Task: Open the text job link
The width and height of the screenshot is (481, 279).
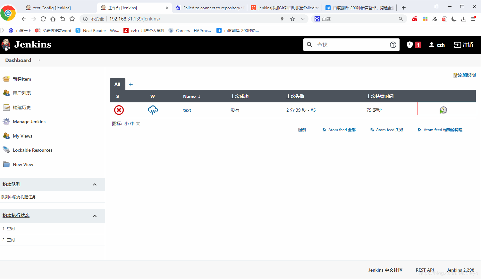Action: click(187, 110)
